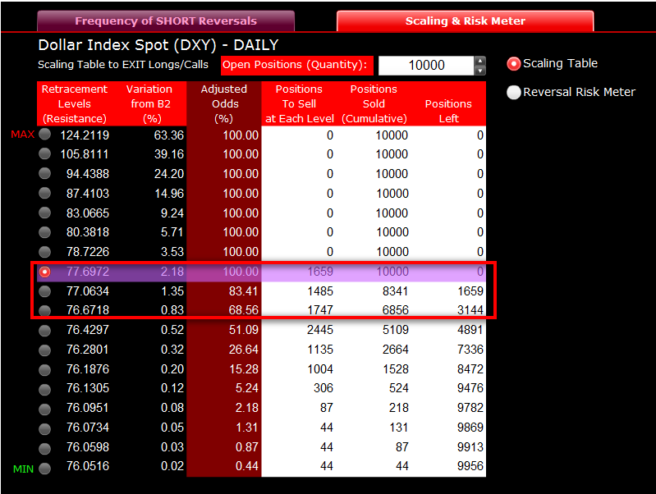Select the 76.0516 MIN level radio
656x494 pixels.
click(x=45, y=469)
